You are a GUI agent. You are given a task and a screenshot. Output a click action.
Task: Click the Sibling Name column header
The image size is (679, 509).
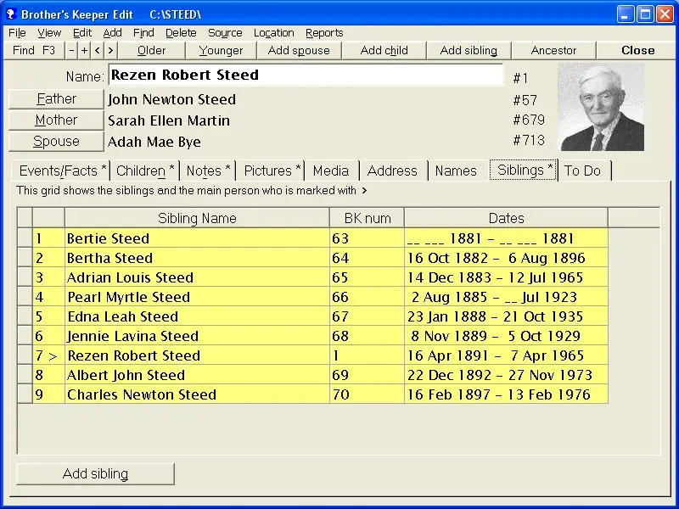[x=197, y=218]
